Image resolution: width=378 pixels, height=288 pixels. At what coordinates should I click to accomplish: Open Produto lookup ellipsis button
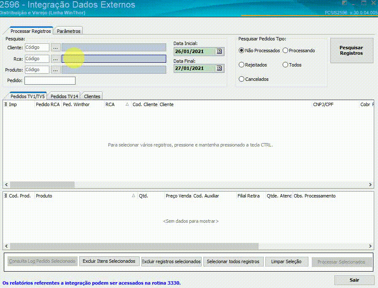(x=55, y=70)
